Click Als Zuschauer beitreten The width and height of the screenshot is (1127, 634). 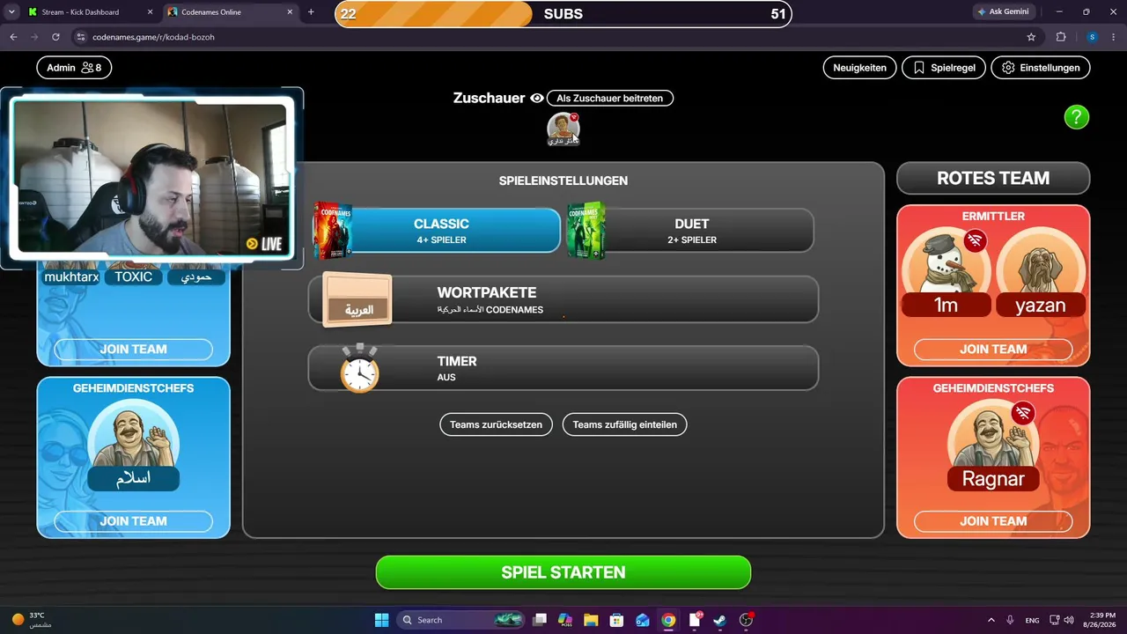pos(610,99)
